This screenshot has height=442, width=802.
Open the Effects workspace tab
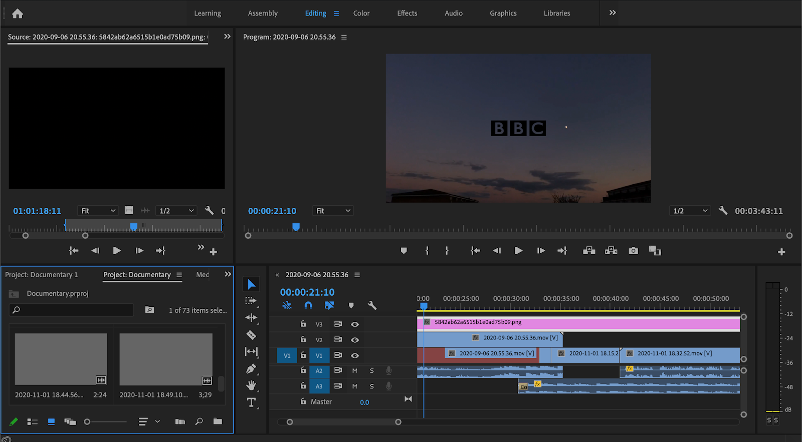(x=407, y=14)
